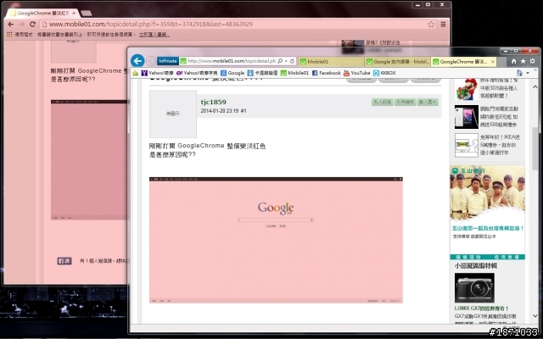Click the baseball team bank advertisement
This screenshot has height=339, width=543.
coord(487,212)
